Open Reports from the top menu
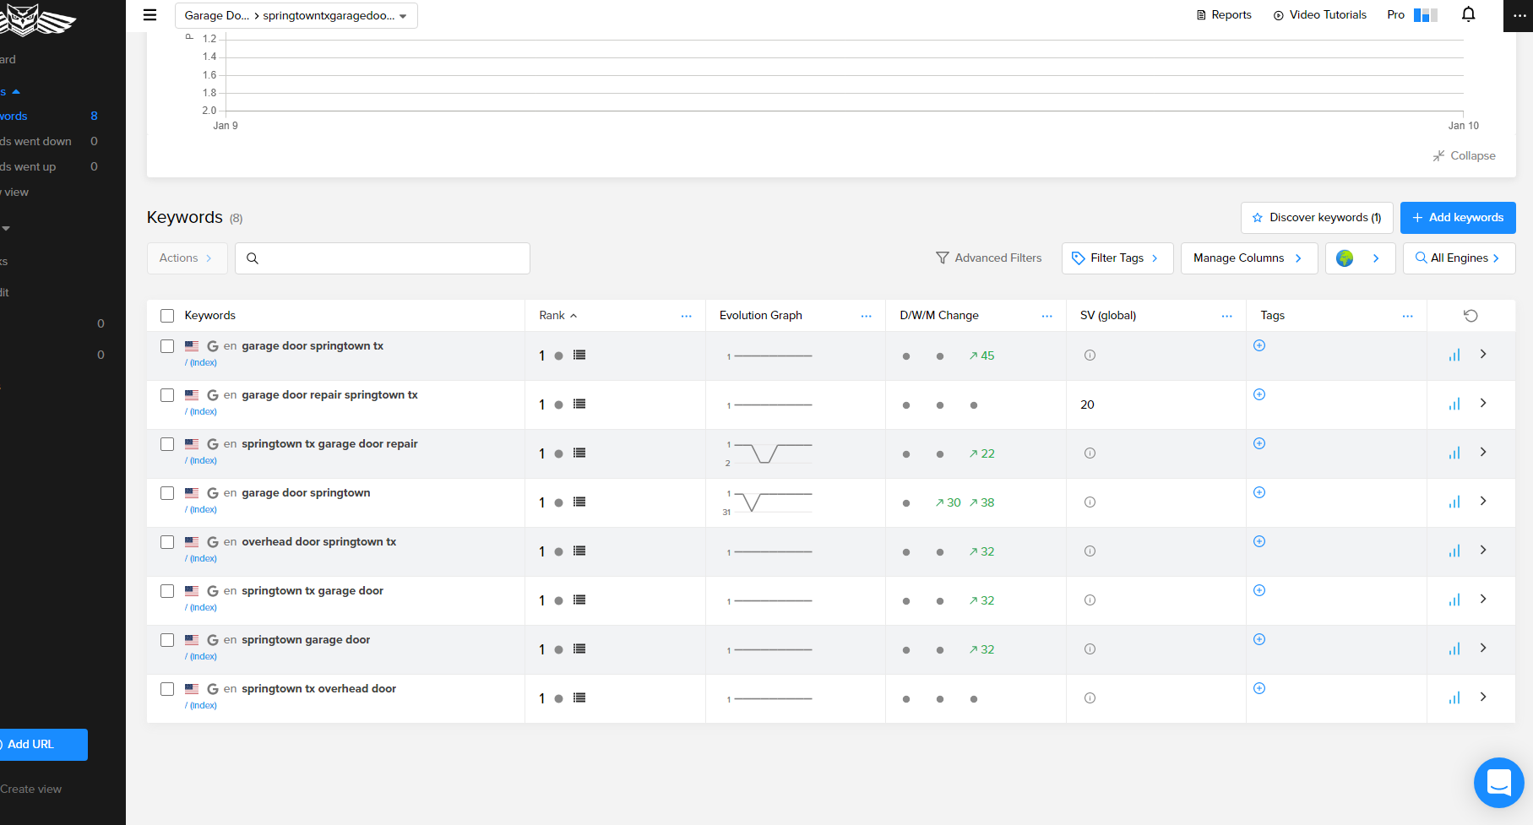Viewport: 1533px width, 825px height. point(1224,15)
